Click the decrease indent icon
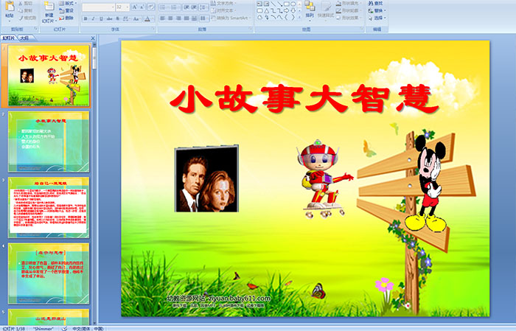Screen dimensions: 516x331 click(x=186, y=7)
